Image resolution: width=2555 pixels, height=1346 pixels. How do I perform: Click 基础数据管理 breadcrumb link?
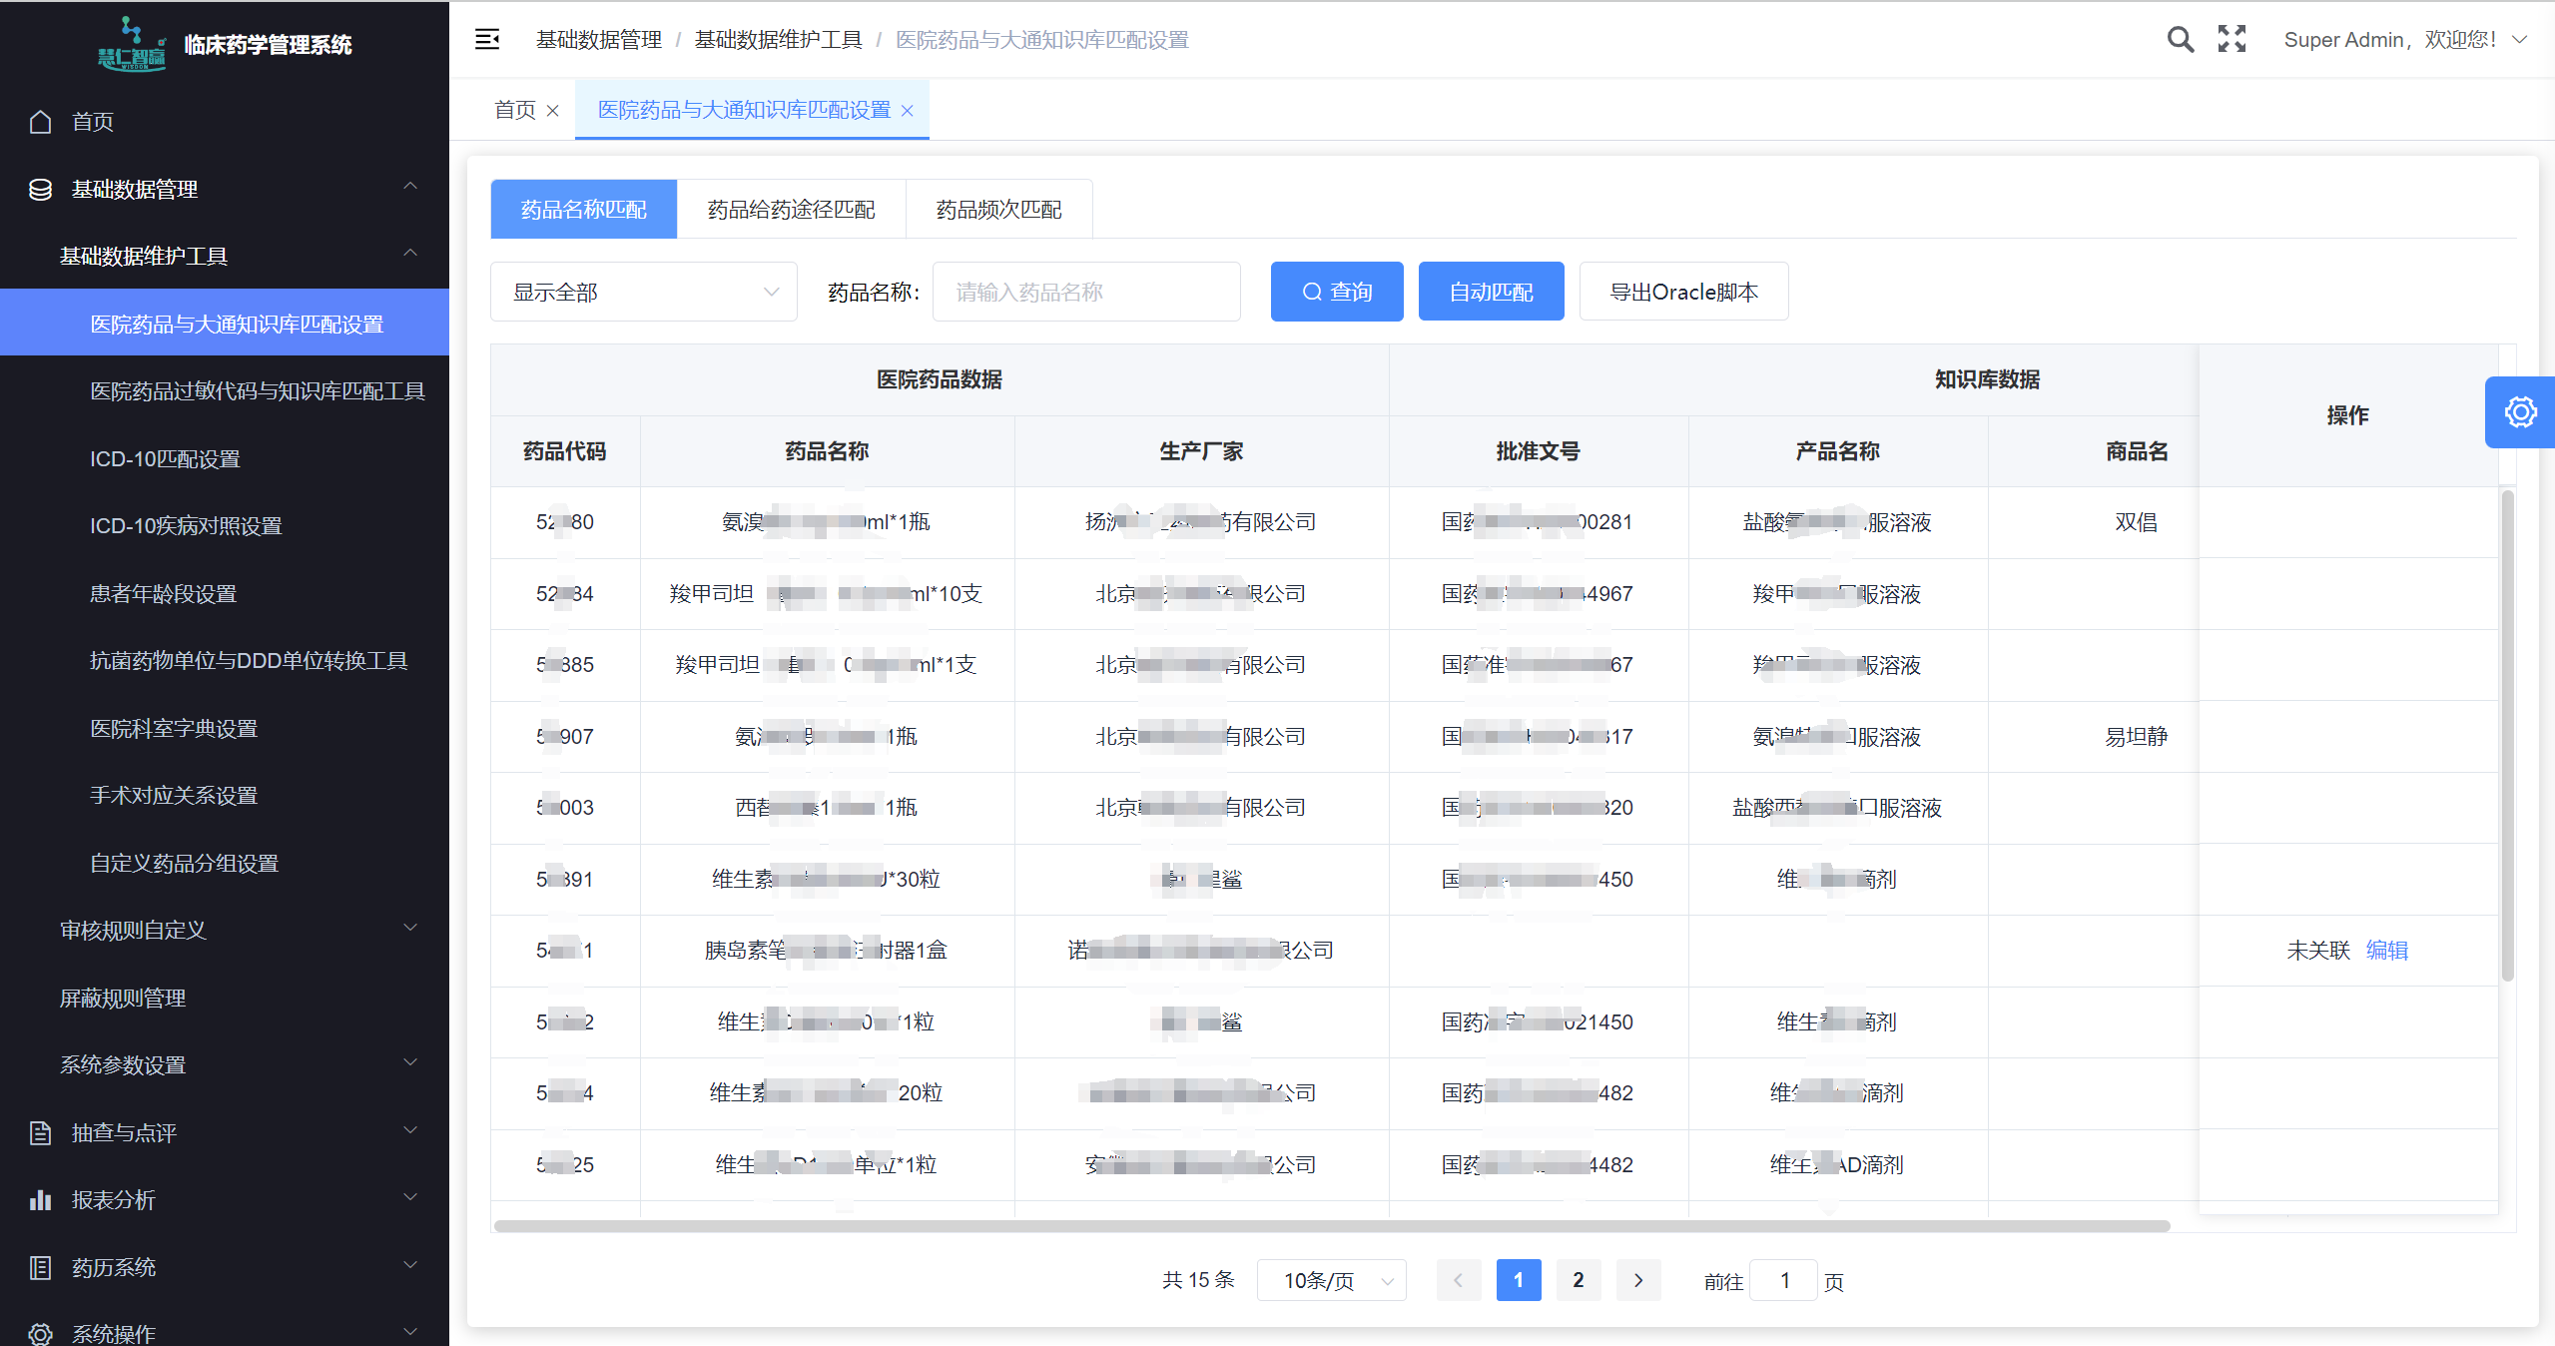(599, 40)
